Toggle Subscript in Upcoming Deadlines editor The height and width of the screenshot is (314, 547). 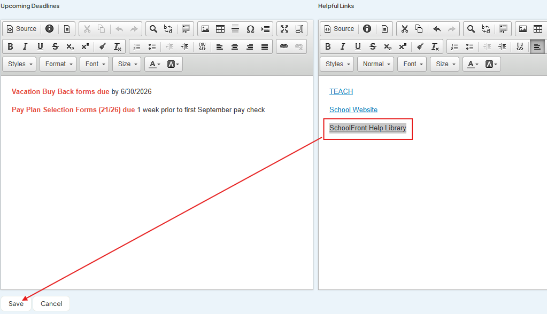(70, 46)
